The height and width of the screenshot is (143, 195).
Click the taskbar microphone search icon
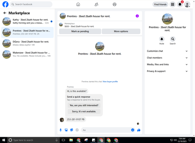[x=57, y=140]
